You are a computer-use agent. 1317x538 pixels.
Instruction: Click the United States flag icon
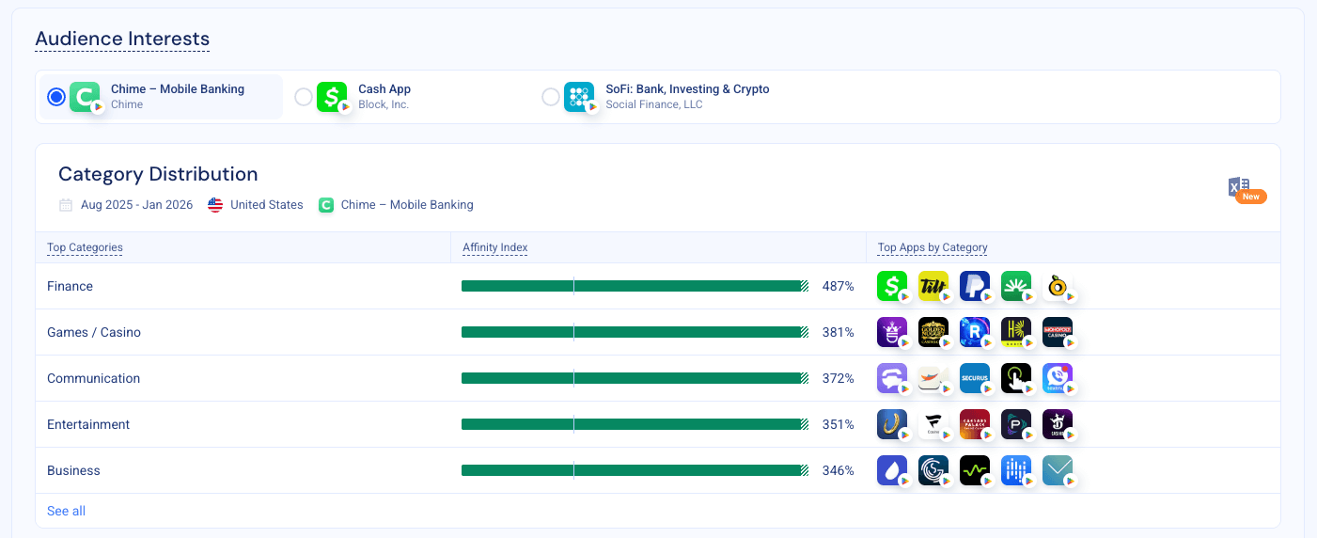[215, 204]
